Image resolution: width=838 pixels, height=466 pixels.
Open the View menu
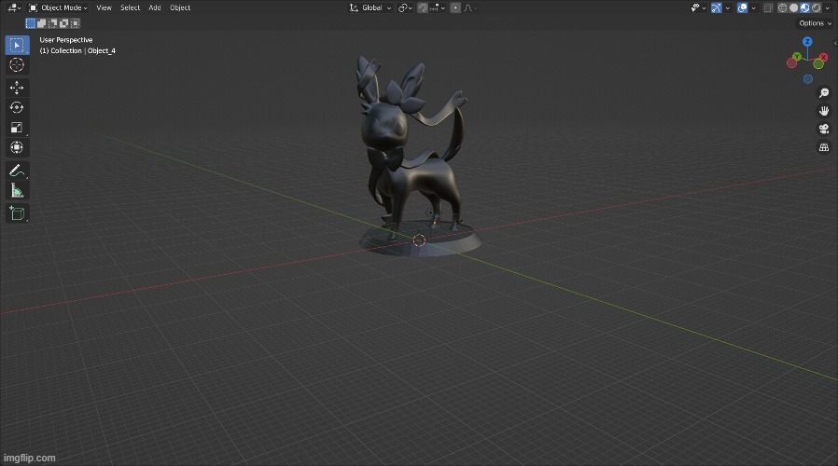(104, 7)
